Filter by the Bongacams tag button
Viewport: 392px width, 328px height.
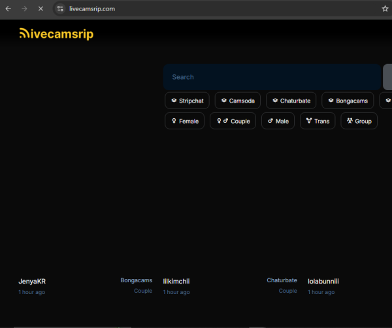tap(348, 101)
